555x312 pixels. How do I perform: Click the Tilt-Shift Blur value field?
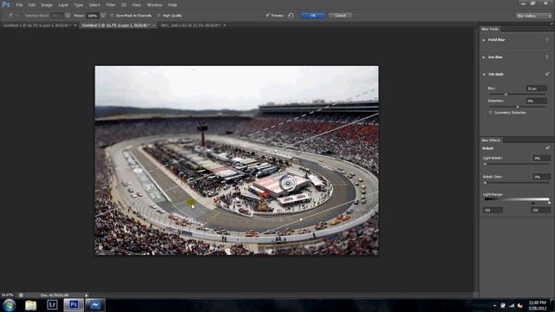[536, 88]
